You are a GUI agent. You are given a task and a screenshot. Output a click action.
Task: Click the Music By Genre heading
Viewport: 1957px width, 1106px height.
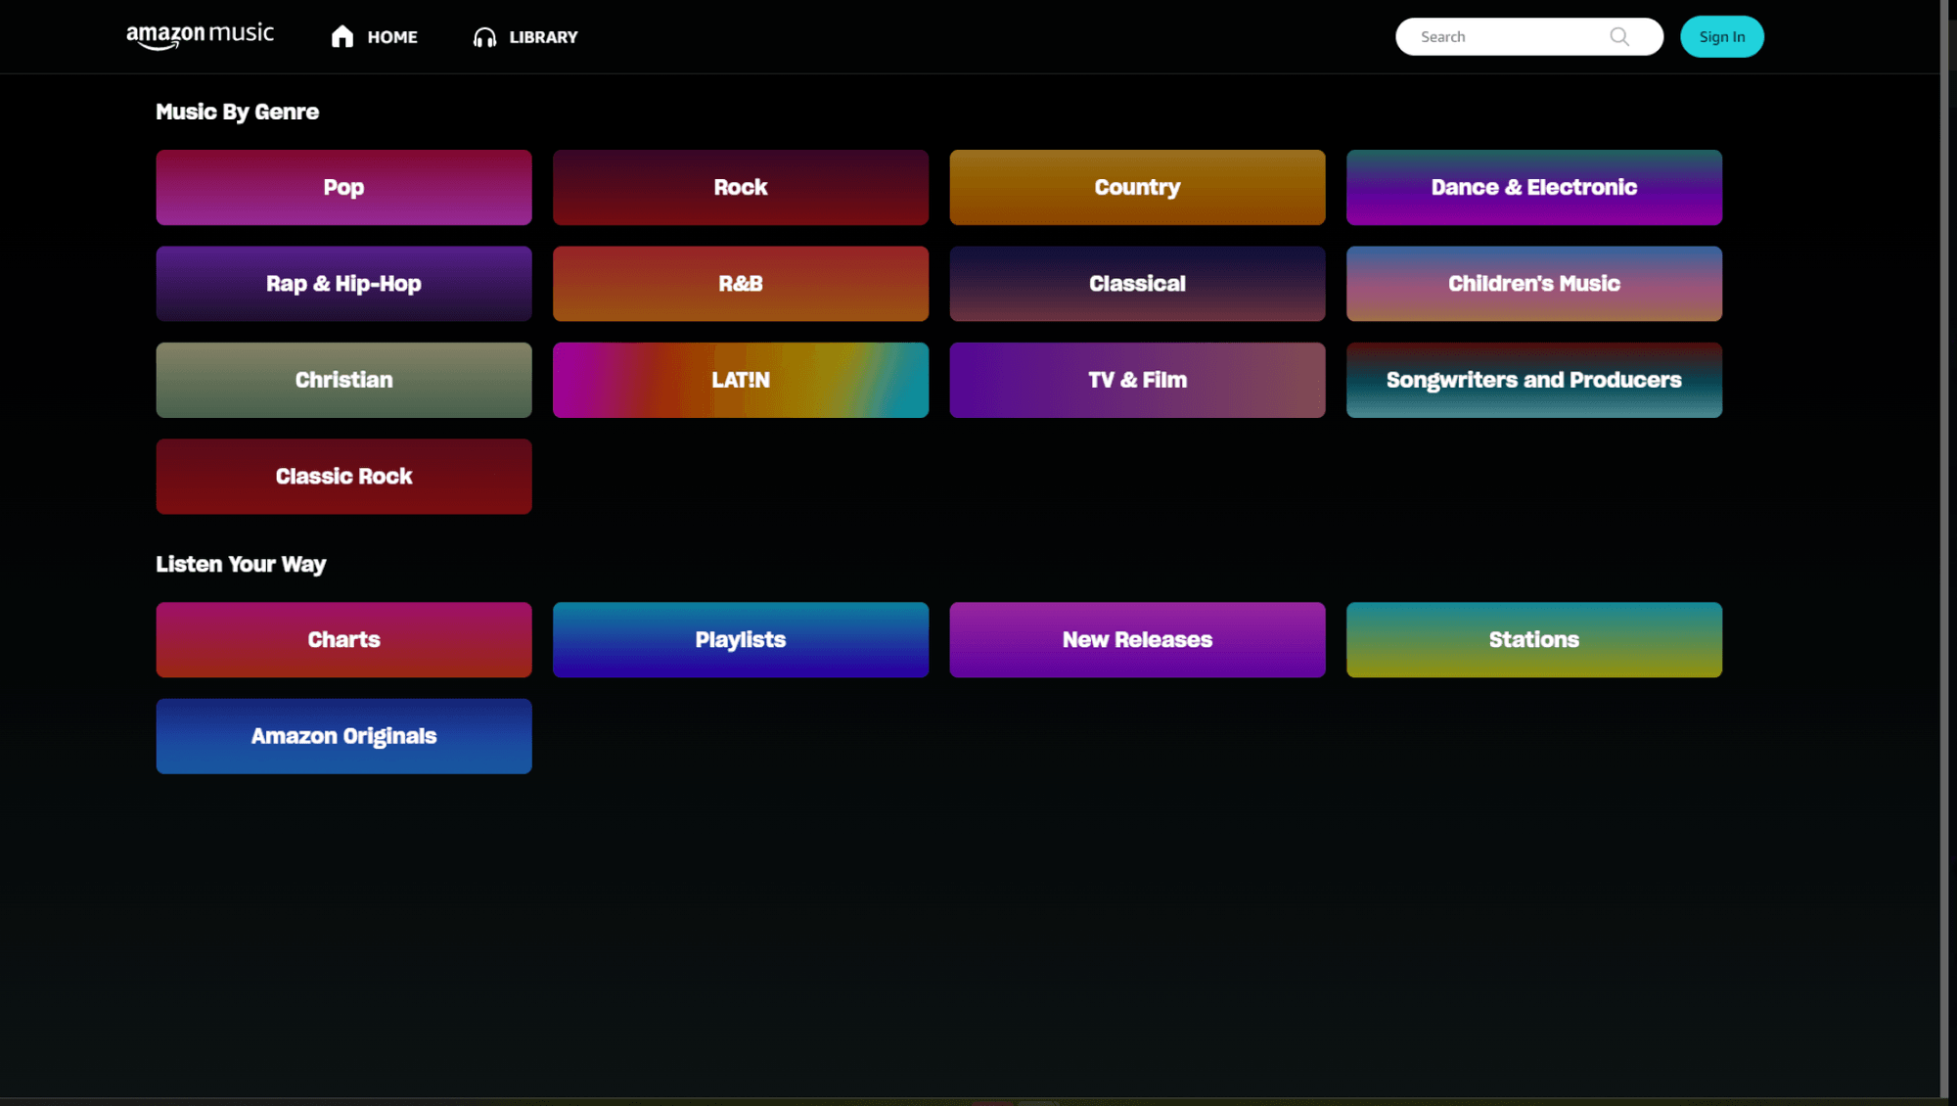(237, 112)
